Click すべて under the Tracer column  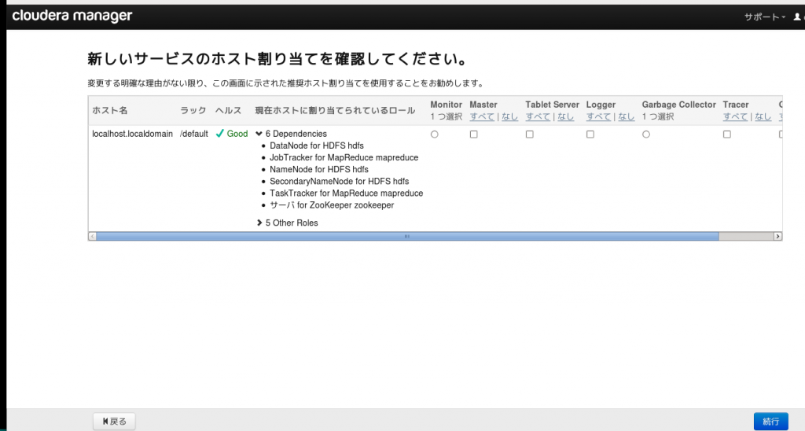coord(735,116)
